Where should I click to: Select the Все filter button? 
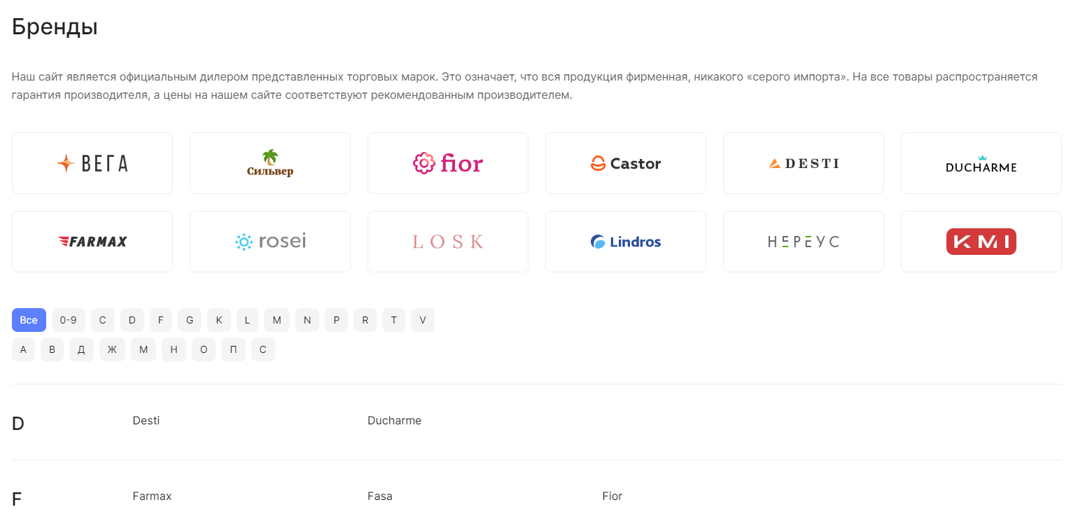pyautogui.click(x=29, y=320)
